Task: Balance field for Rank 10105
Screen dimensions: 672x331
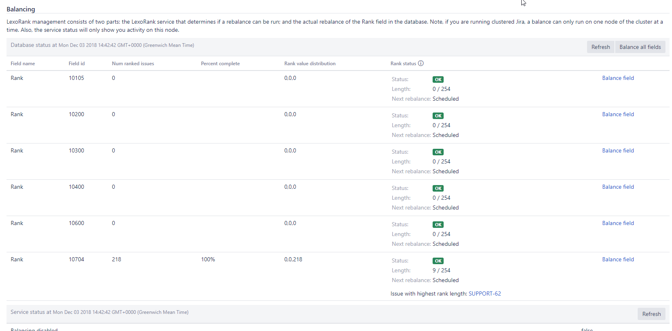Action: click(x=618, y=78)
